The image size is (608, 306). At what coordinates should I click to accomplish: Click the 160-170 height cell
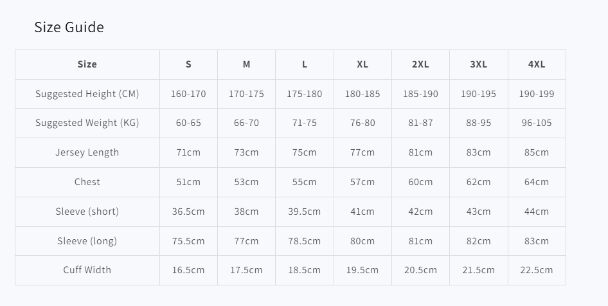(188, 94)
